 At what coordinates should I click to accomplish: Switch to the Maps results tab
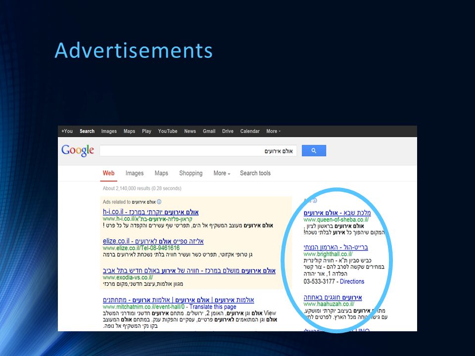coord(161,173)
